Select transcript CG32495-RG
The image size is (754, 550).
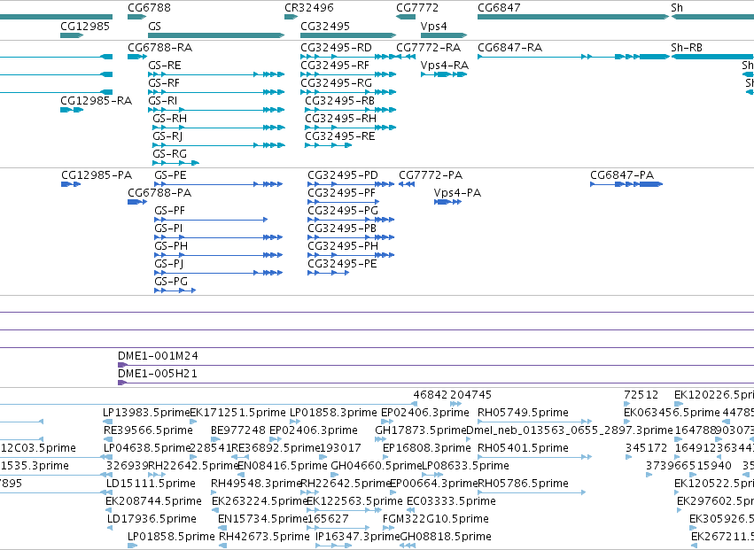click(348, 92)
